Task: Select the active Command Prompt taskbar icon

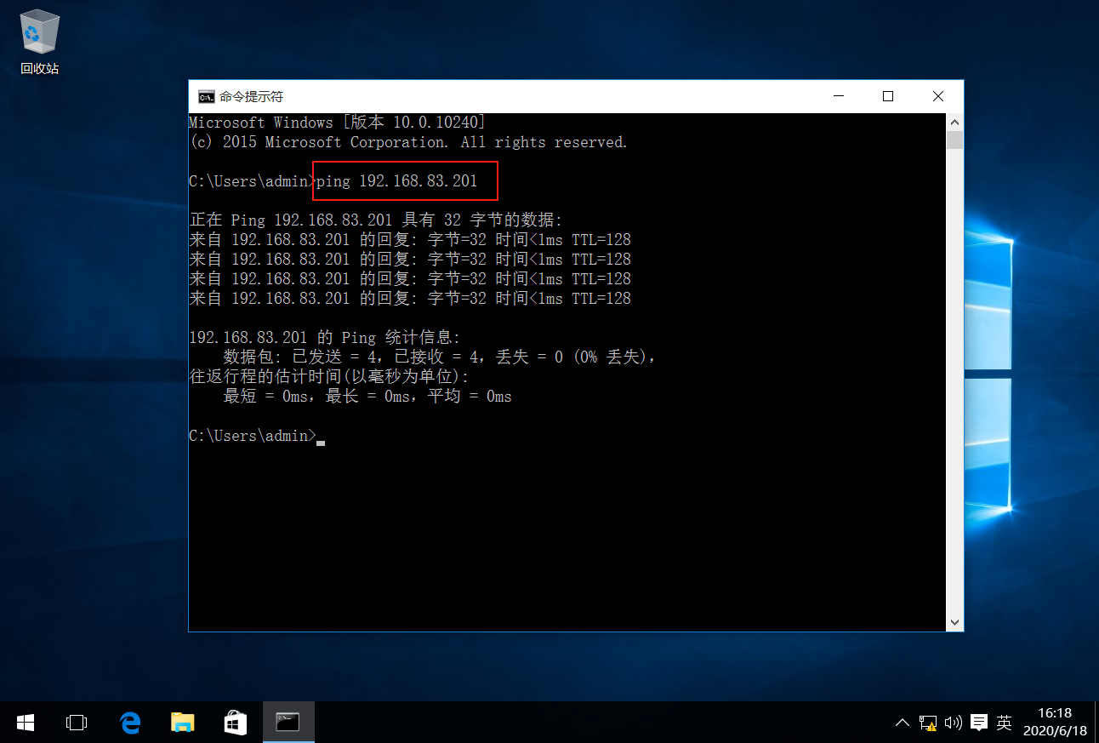Action: tap(288, 722)
